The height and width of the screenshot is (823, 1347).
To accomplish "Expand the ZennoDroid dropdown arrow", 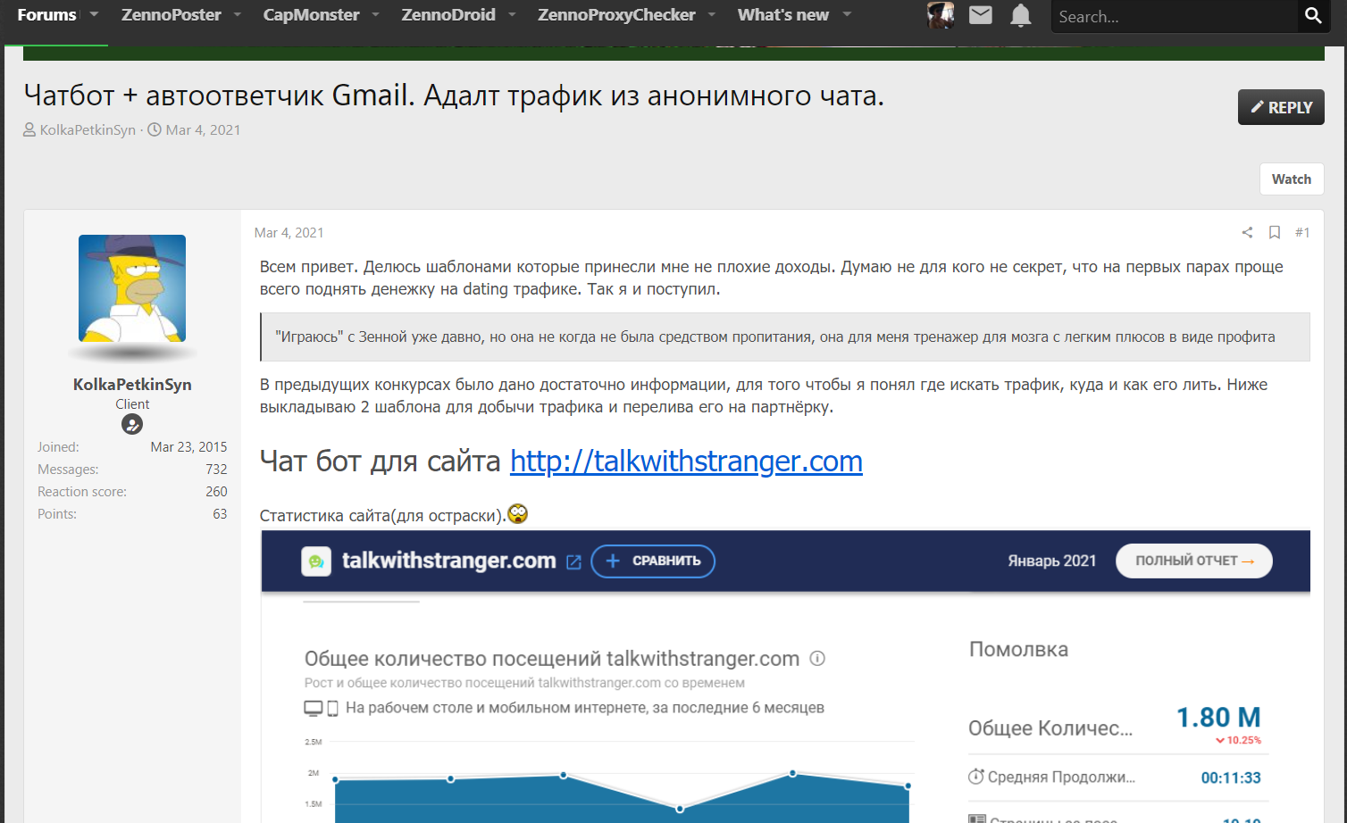I will click(512, 14).
